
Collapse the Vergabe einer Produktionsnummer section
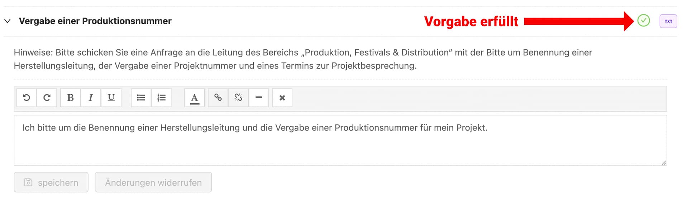(7, 21)
